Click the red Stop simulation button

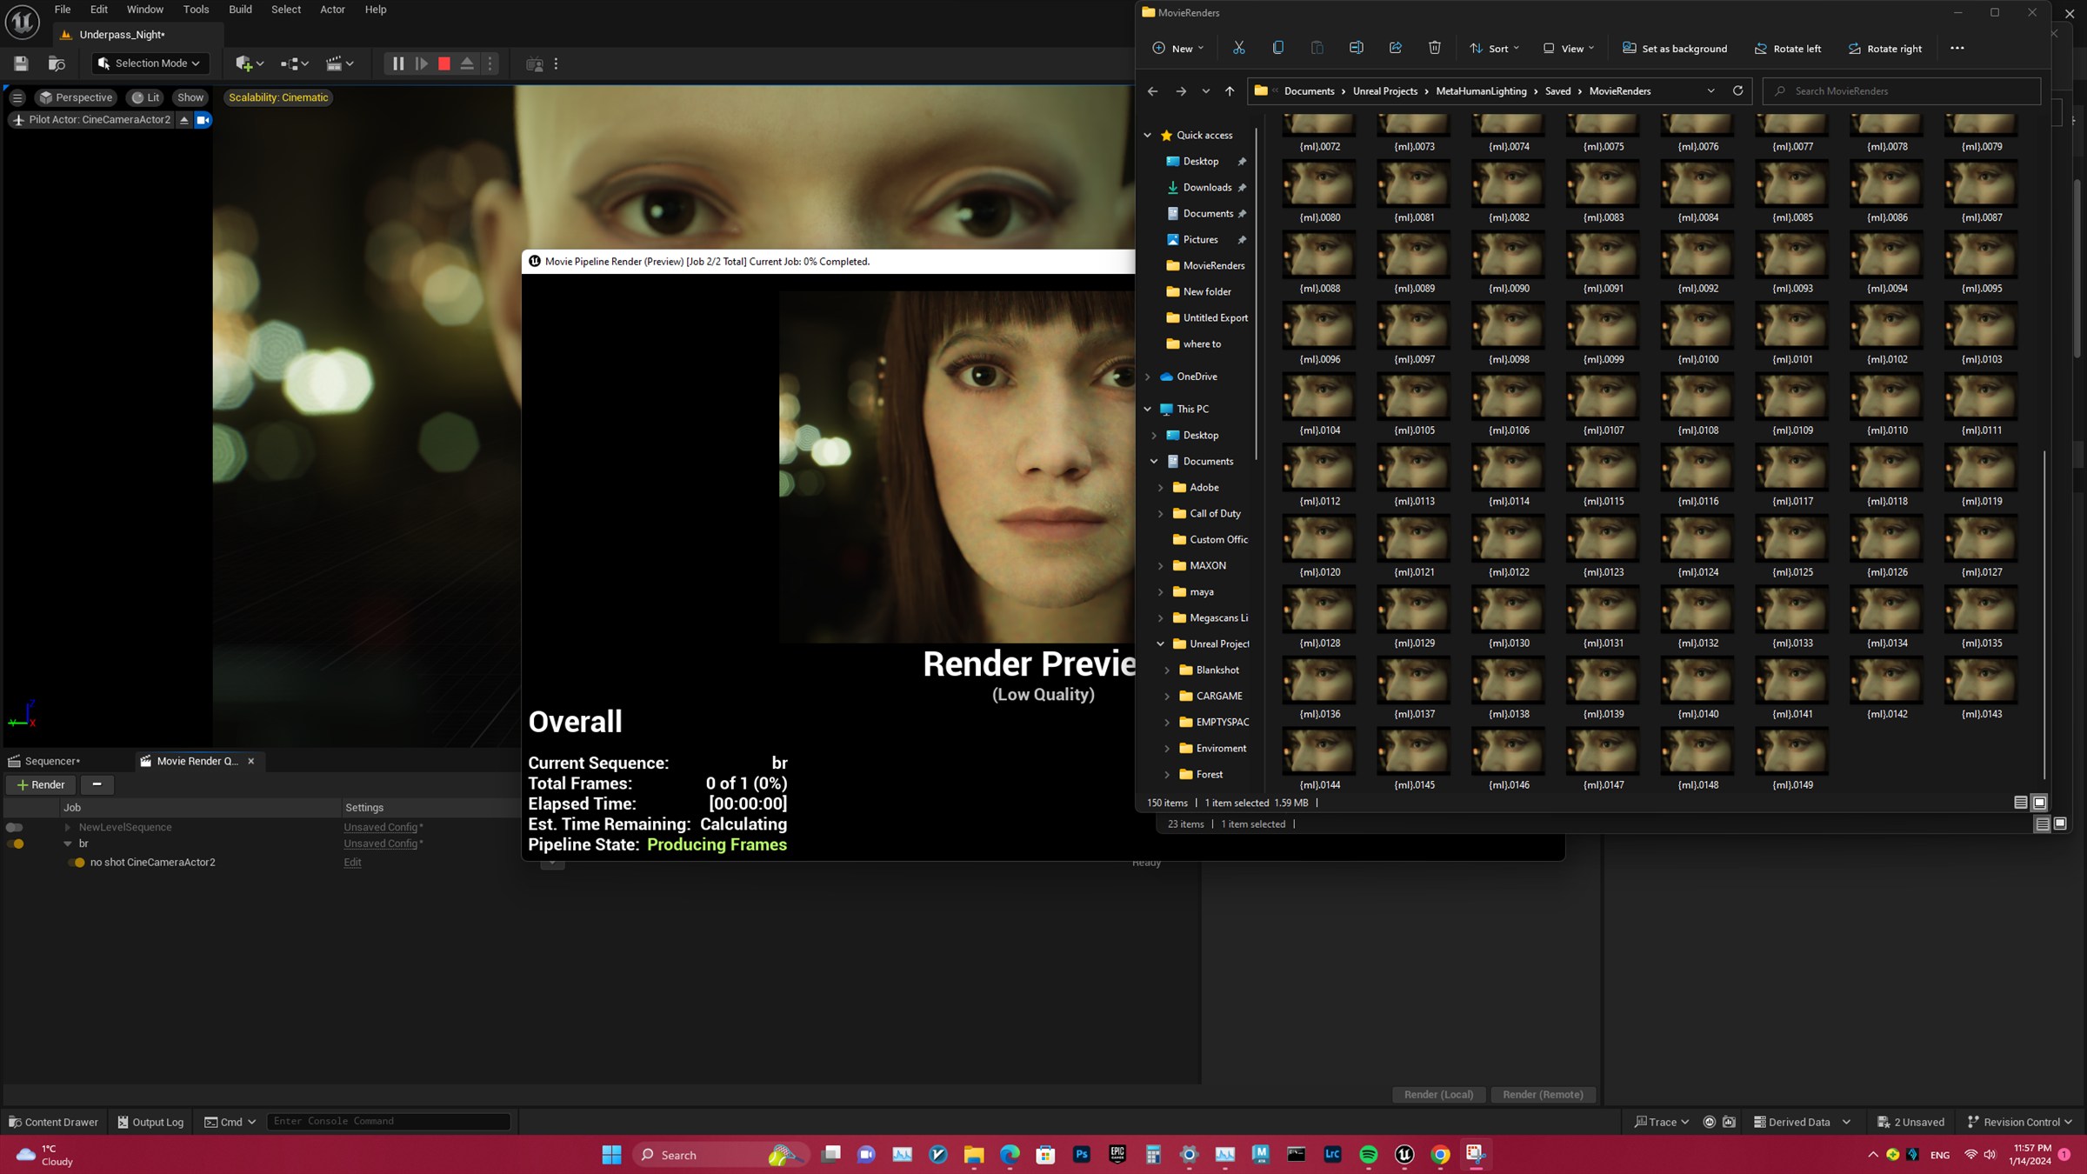[x=444, y=63]
